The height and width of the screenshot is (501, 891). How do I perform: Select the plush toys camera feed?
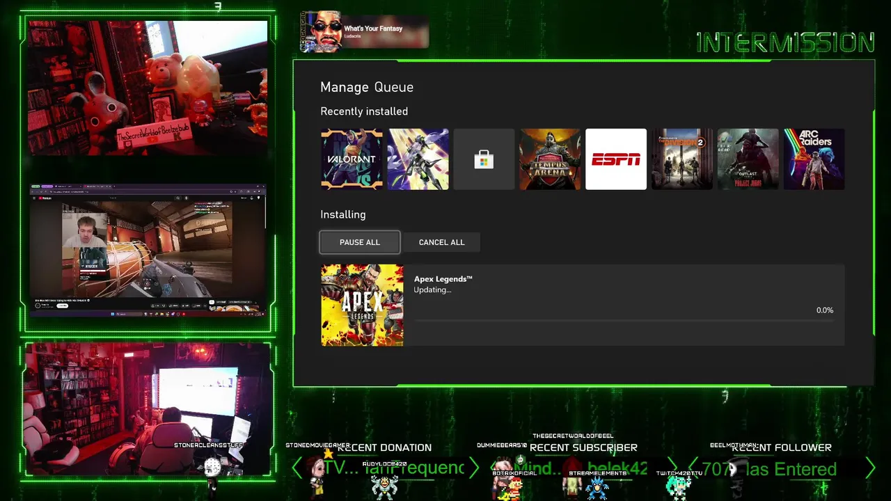coord(147,88)
